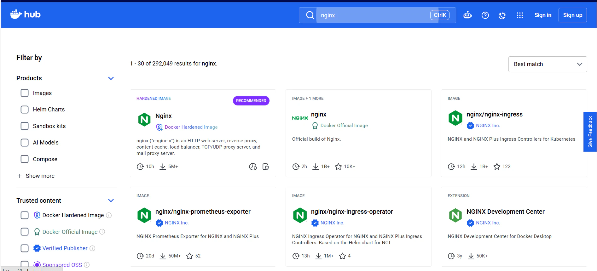Click the 'Docker Hardened Image' label on Nginx card
This screenshot has height=271, width=597.
(x=191, y=127)
